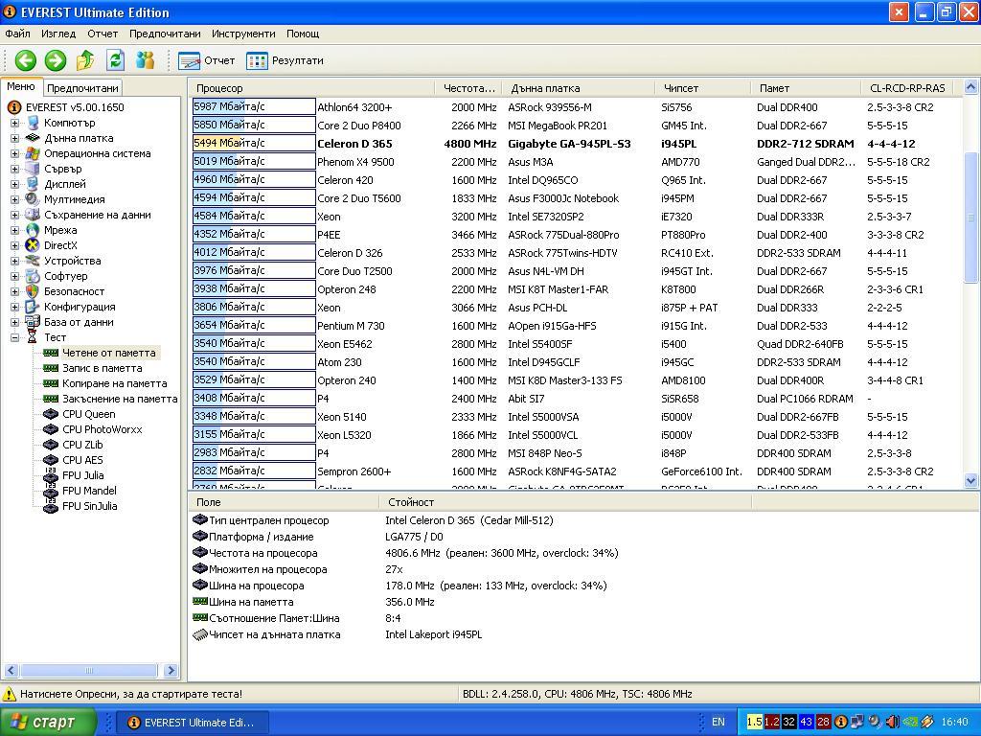
Task: Sort by the Памет column header
Action: pos(806,88)
